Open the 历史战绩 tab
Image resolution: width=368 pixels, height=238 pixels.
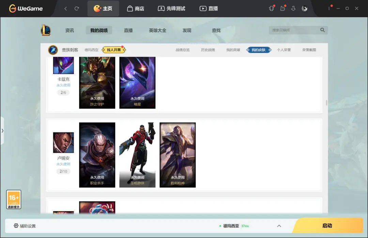click(208, 50)
